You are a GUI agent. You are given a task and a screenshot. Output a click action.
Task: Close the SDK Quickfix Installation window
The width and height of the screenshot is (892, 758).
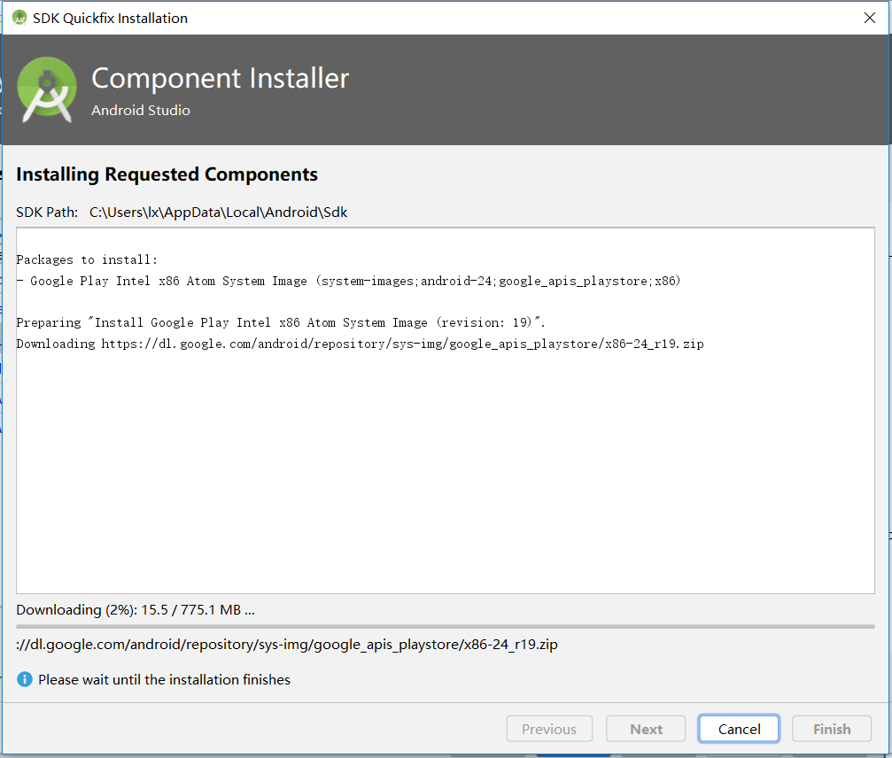coord(870,18)
